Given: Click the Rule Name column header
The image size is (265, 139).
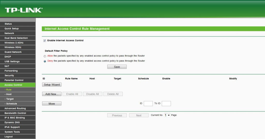Looking at the screenshot, I should [71, 78].
